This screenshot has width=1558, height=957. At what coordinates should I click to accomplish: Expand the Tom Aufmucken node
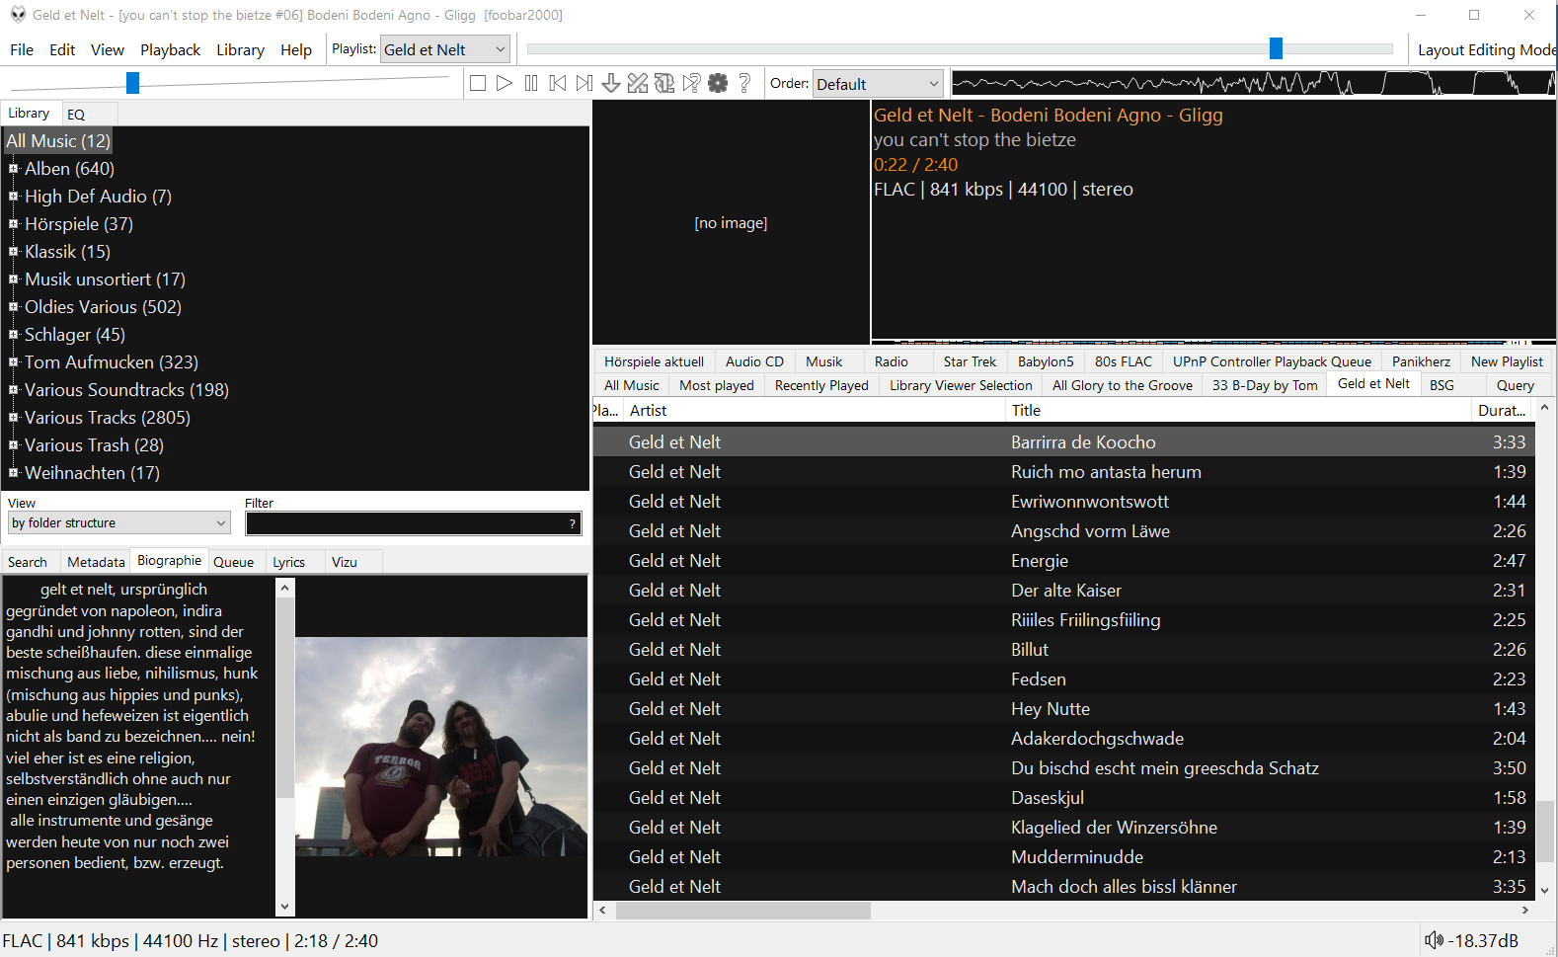pos(14,362)
